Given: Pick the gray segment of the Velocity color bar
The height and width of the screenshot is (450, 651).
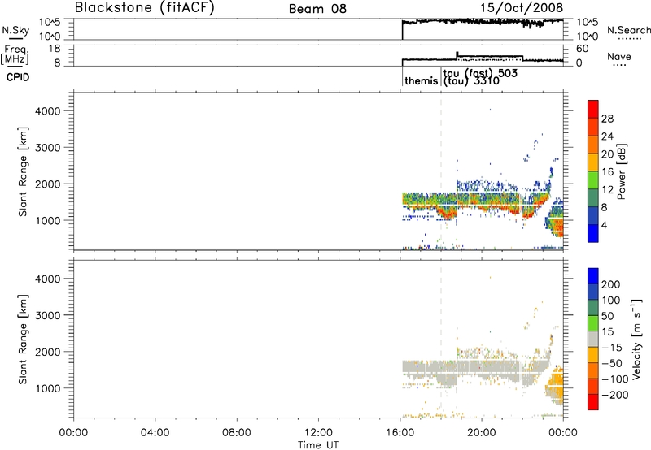Looking at the screenshot, I should pos(593,339).
